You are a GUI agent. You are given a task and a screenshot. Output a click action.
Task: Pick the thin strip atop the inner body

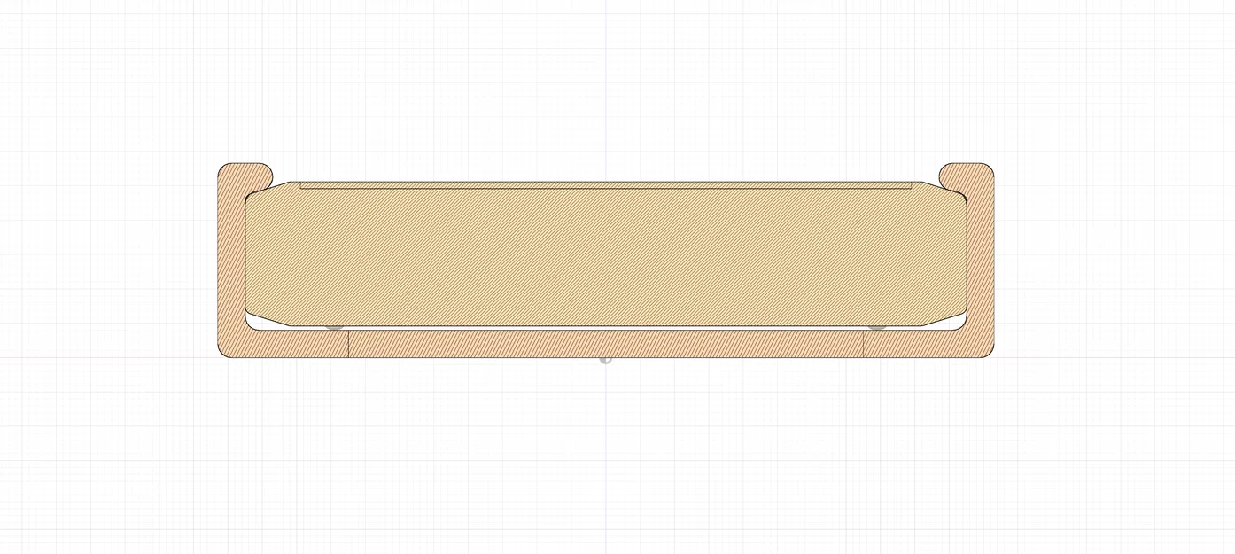click(606, 185)
